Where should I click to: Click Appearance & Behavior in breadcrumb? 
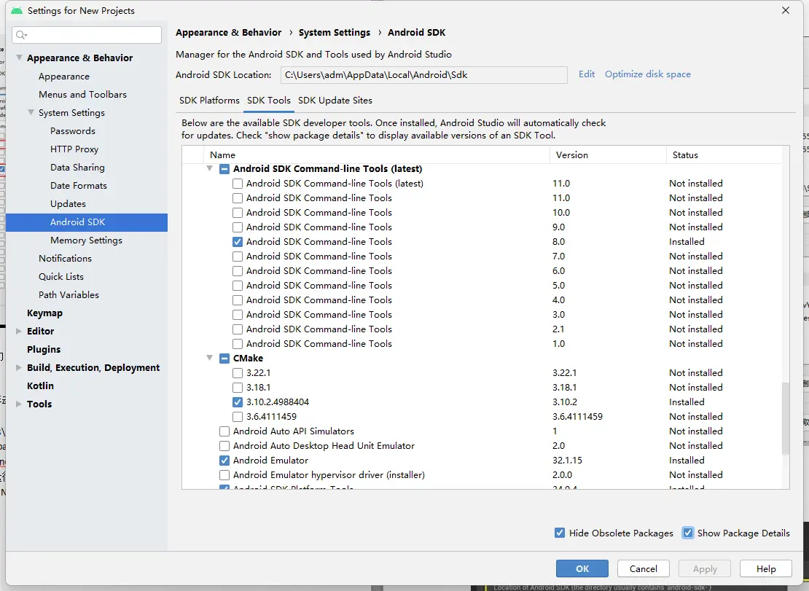[x=229, y=33]
